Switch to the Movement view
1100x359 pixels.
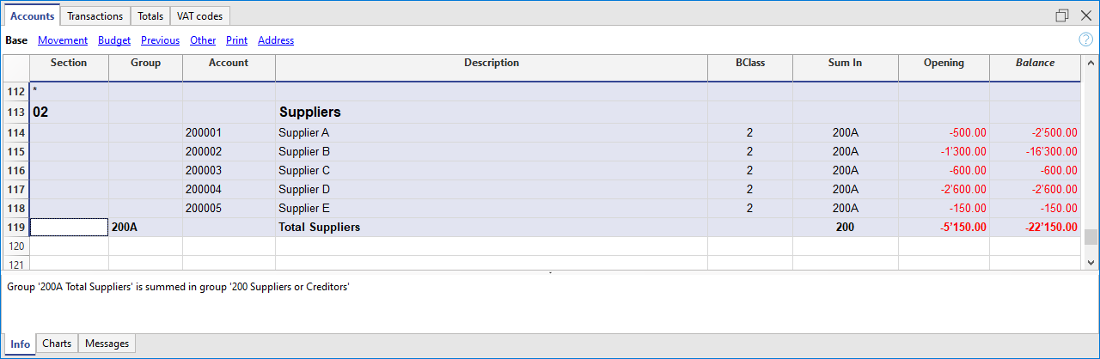point(63,40)
